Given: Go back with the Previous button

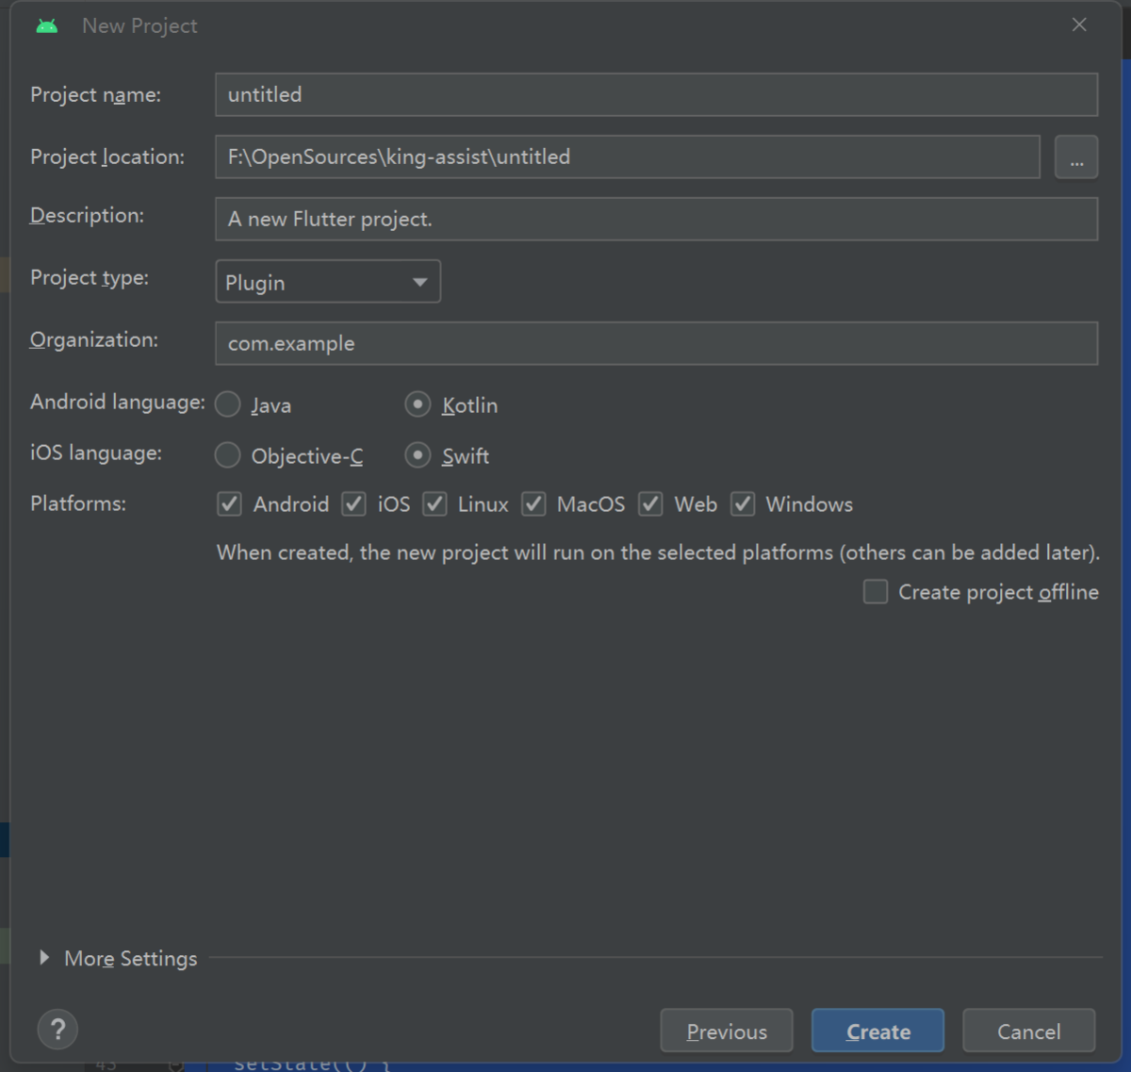Looking at the screenshot, I should click(727, 1031).
